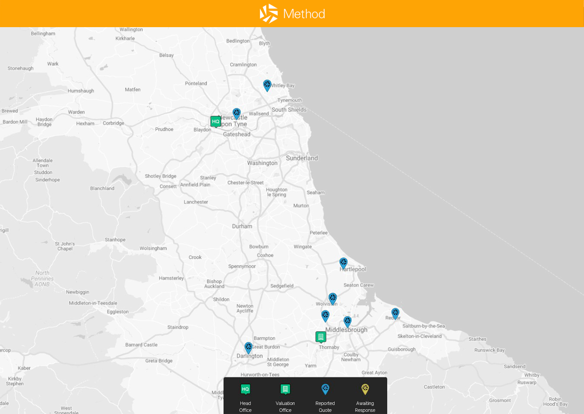Select the blue quote marker at Whitley Bay
Image resolution: width=584 pixels, height=414 pixels.
pyautogui.click(x=267, y=85)
